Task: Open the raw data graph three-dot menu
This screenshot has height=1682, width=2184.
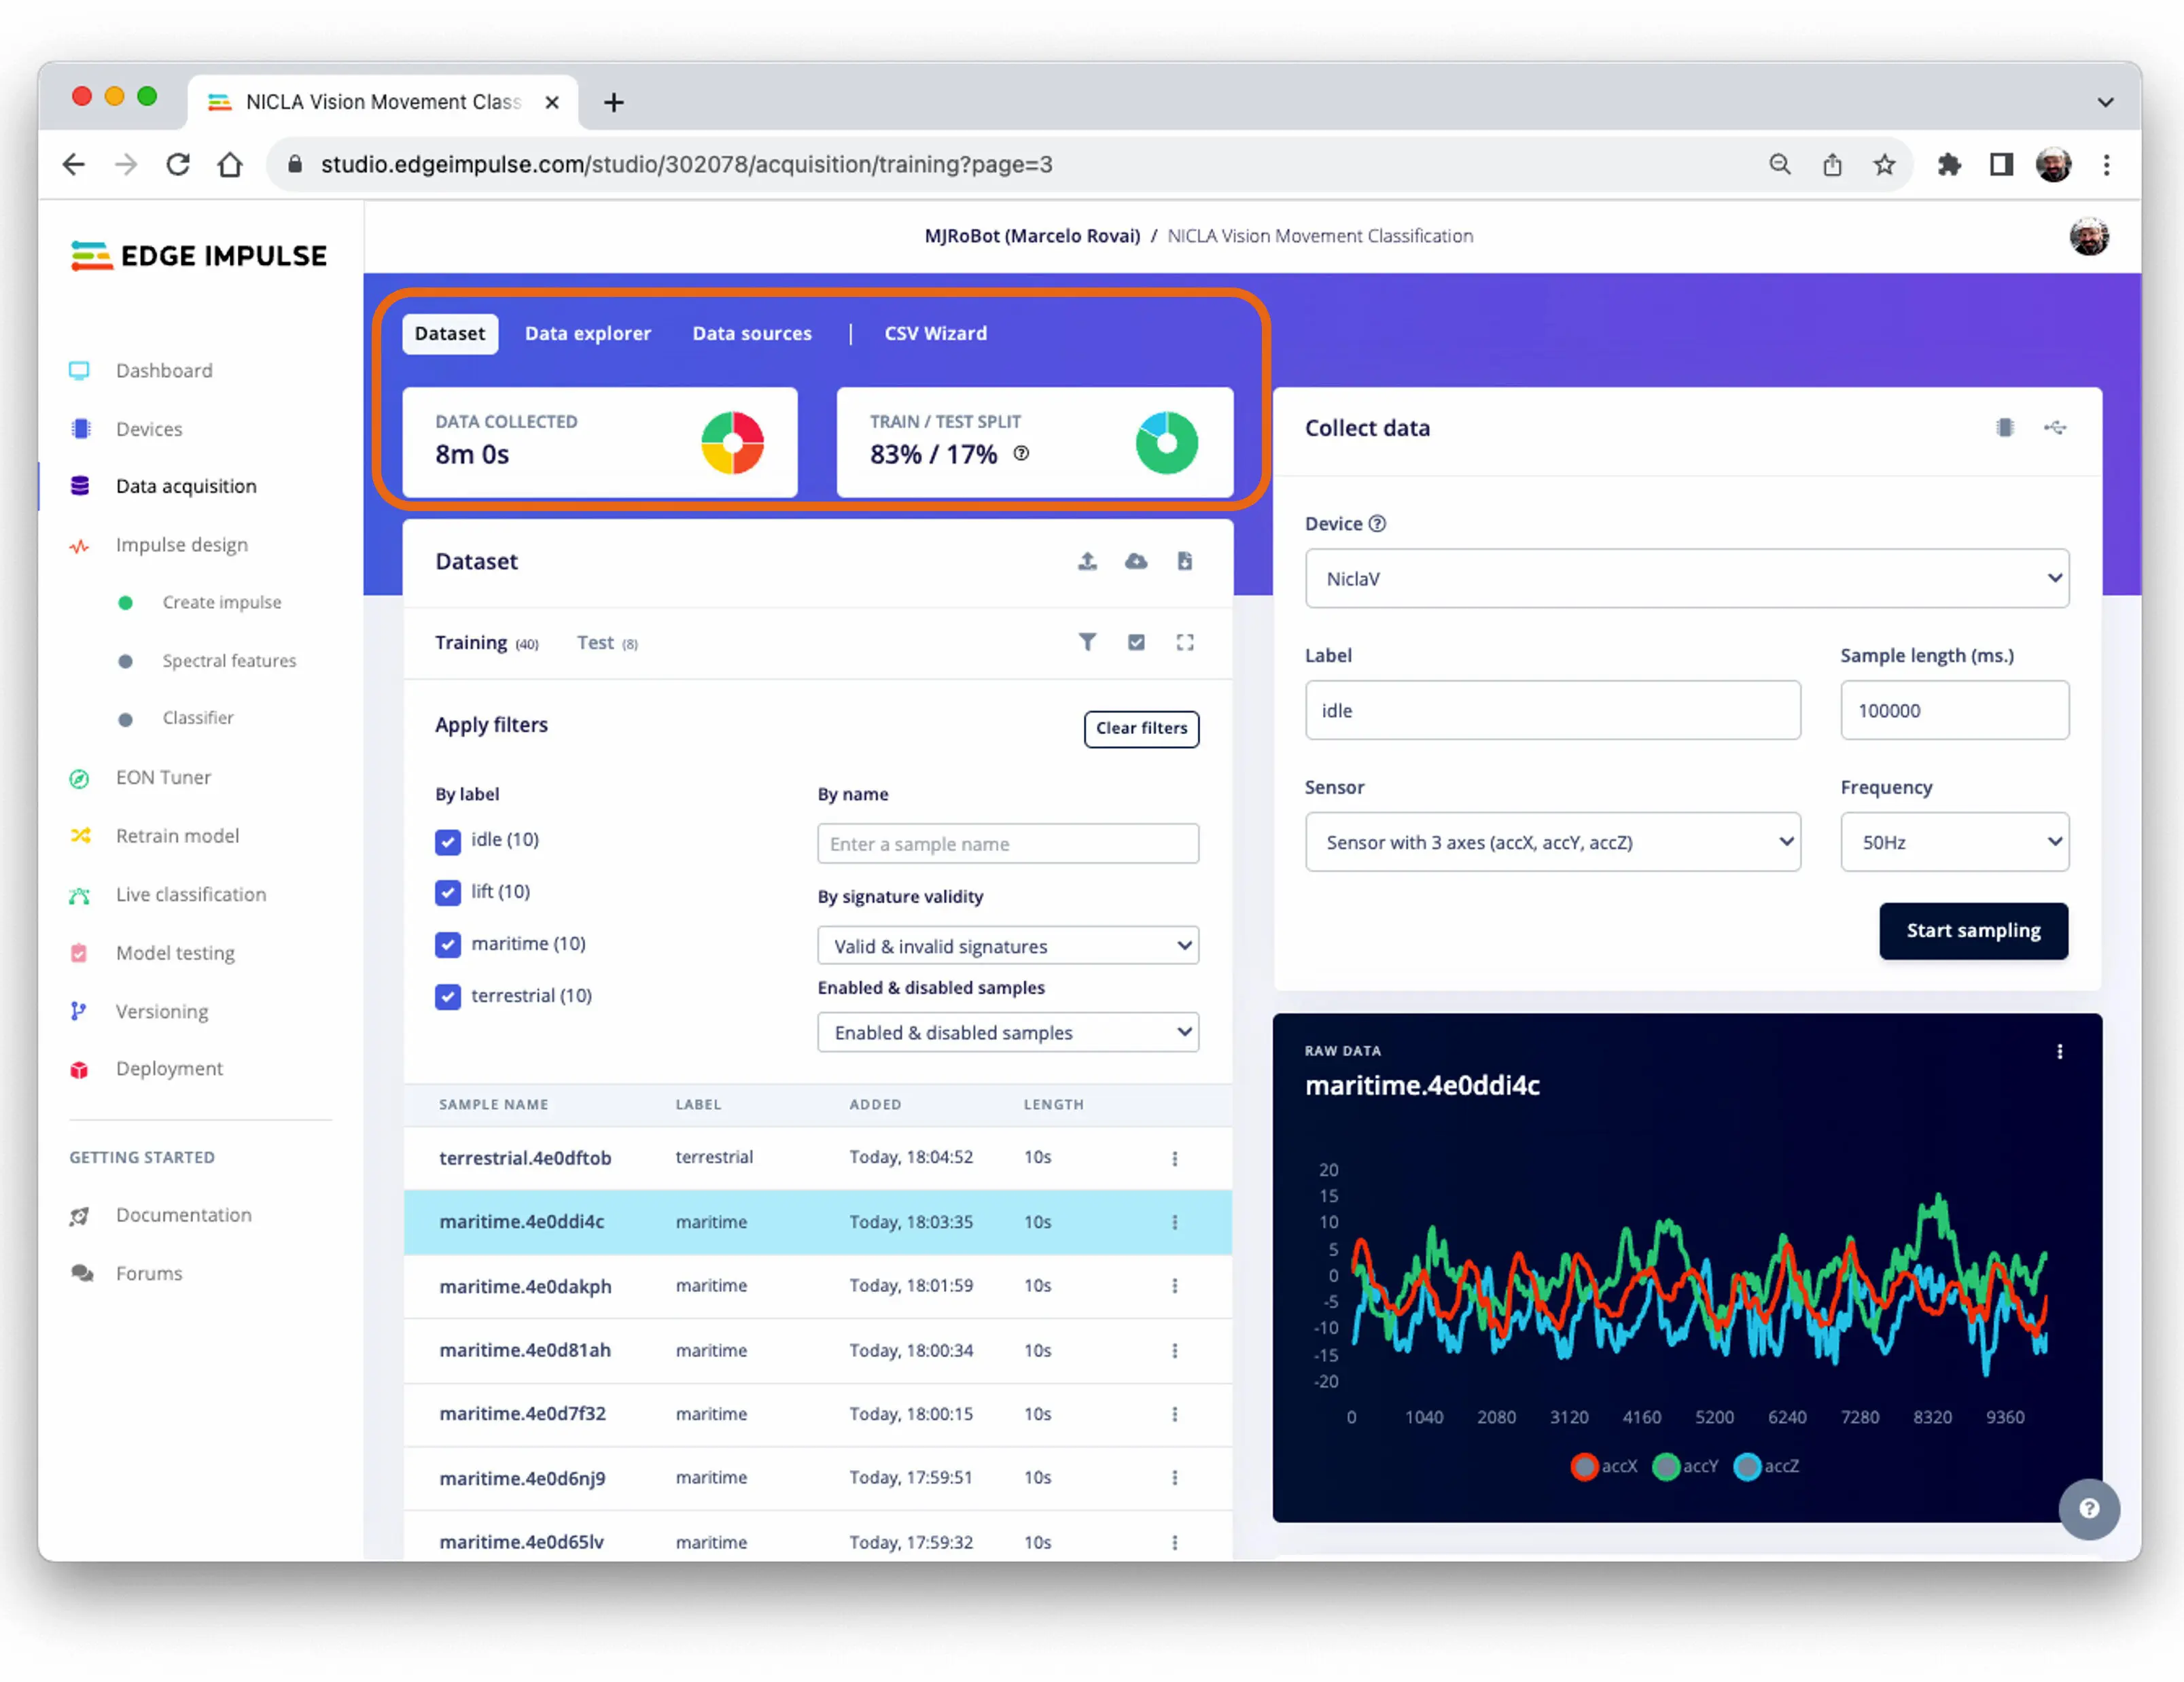Action: pos(2059,1051)
